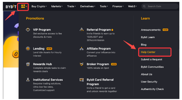Expand the Tools dropdown
This screenshot has width=182, height=100.
pyautogui.click(x=104, y=6)
